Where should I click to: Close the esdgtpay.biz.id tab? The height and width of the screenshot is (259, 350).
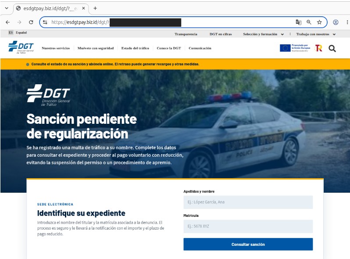click(83, 8)
